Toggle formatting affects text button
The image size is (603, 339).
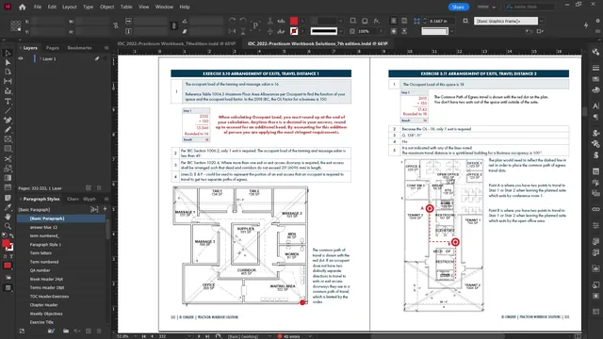[11, 256]
